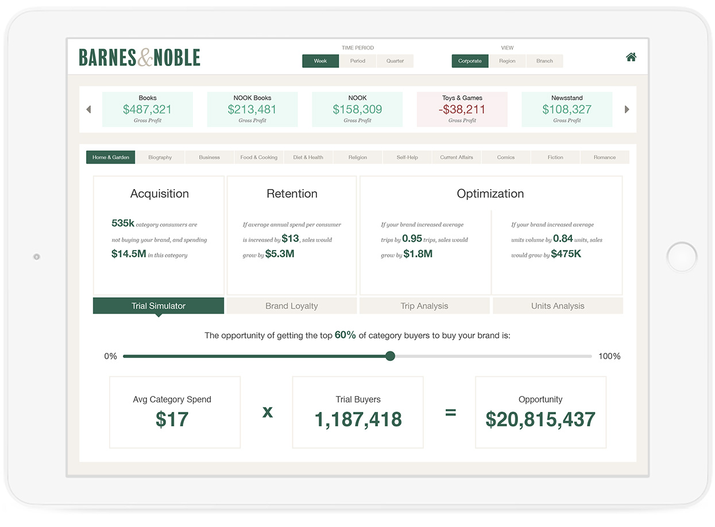Click the 60% value in the headline
The width and height of the screenshot is (715, 527).
[345, 335]
